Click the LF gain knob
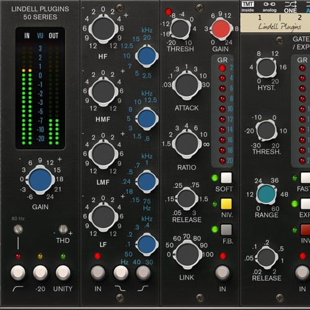This screenshot has width=310, height=310. click(x=104, y=217)
